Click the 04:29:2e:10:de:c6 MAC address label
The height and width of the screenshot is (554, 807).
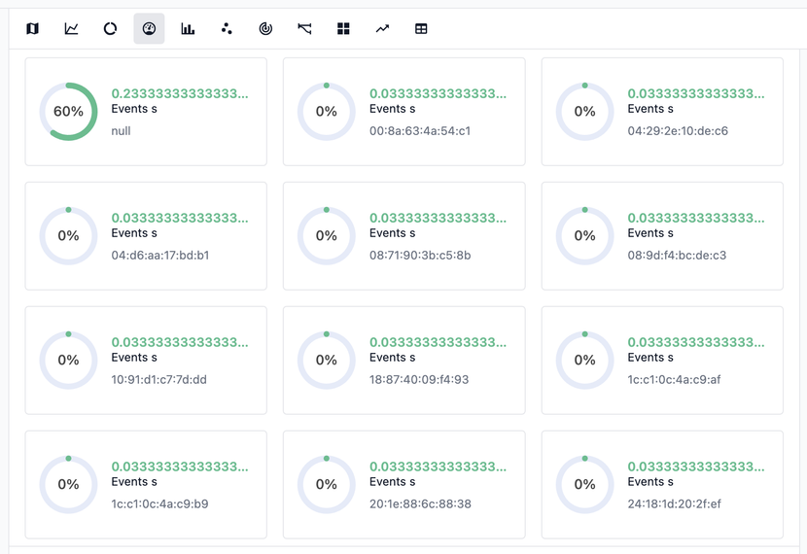[x=678, y=131]
